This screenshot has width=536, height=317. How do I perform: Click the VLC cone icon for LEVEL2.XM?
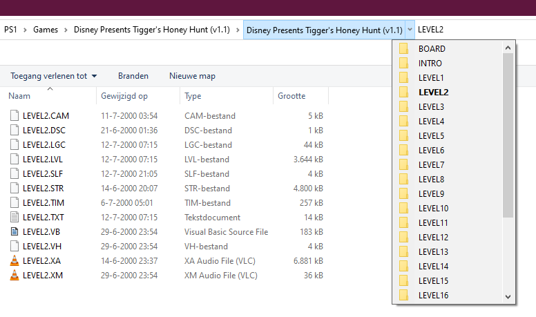[x=15, y=275]
